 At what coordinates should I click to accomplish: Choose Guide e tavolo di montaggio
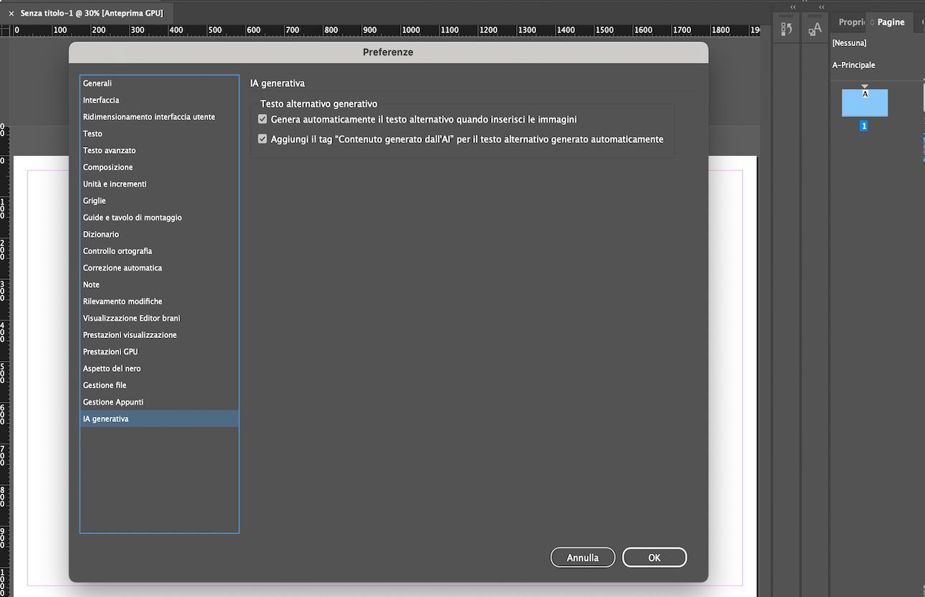click(x=159, y=217)
